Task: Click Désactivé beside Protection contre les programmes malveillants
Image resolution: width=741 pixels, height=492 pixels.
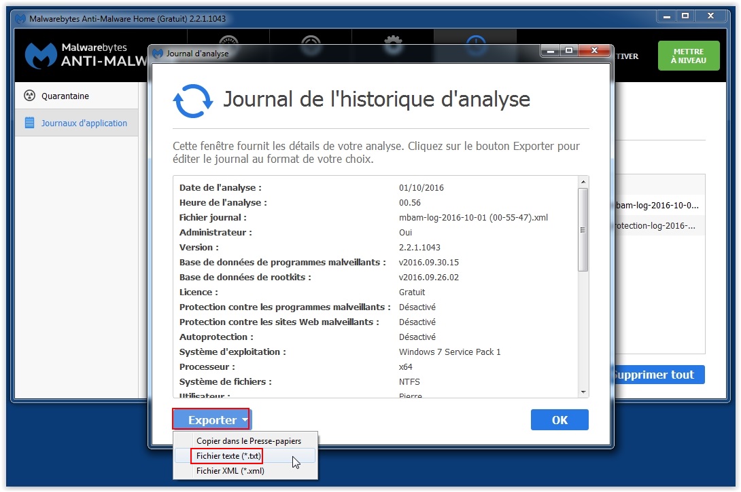Action: pyautogui.click(x=417, y=307)
